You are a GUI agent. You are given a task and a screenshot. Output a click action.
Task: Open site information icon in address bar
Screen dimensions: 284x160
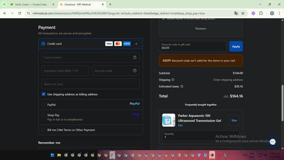(x=28, y=13)
